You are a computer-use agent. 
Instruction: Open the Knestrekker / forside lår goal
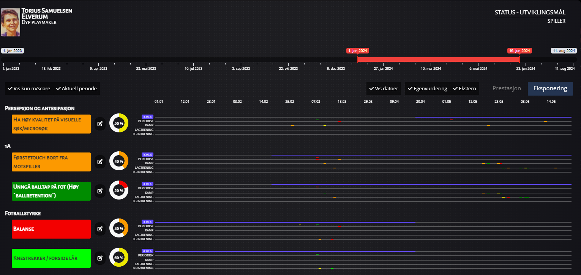click(51, 258)
